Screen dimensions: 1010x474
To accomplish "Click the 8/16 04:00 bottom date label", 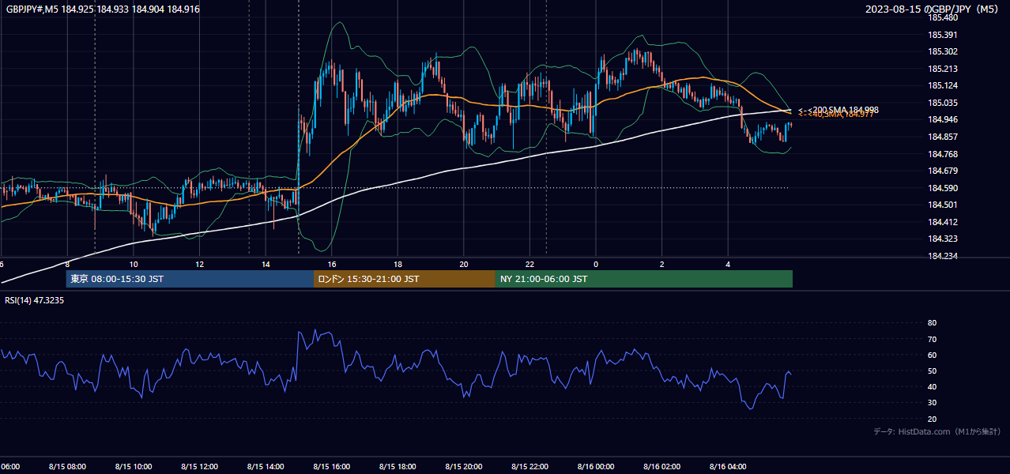I will coord(728,467).
